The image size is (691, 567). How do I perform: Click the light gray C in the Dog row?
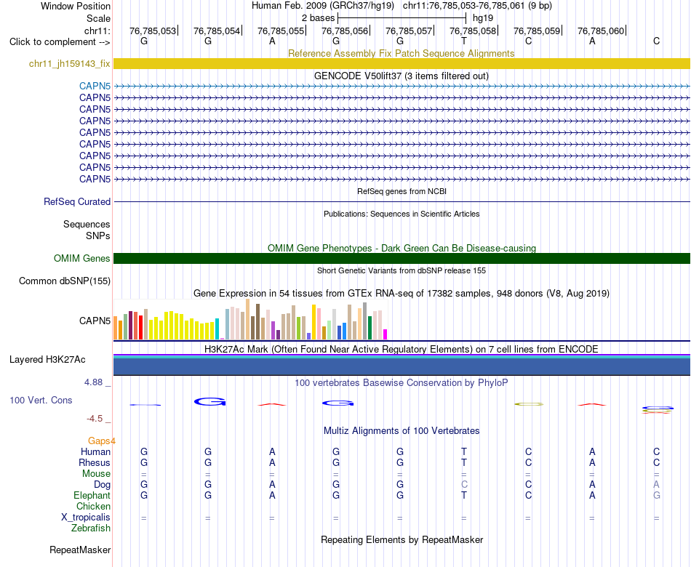tap(464, 484)
